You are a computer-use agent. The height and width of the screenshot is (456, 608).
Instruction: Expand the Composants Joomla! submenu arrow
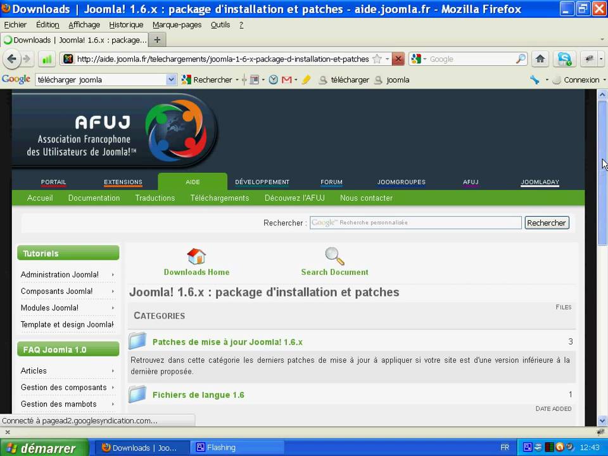click(x=113, y=291)
